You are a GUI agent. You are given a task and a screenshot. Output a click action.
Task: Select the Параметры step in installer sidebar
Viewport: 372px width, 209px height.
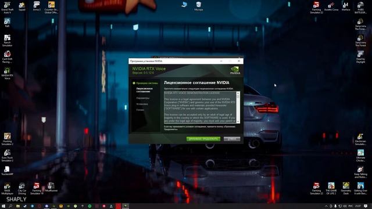pyautogui.click(x=143, y=98)
